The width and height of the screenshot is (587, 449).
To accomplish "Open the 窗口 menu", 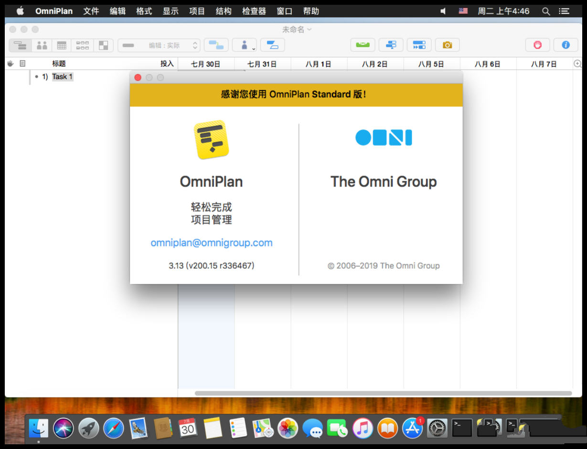I will pyautogui.click(x=285, y=11).
